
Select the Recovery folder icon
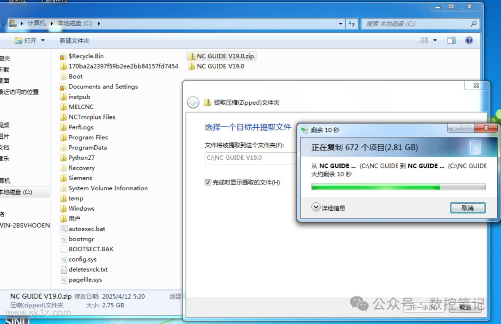[63, 168]
